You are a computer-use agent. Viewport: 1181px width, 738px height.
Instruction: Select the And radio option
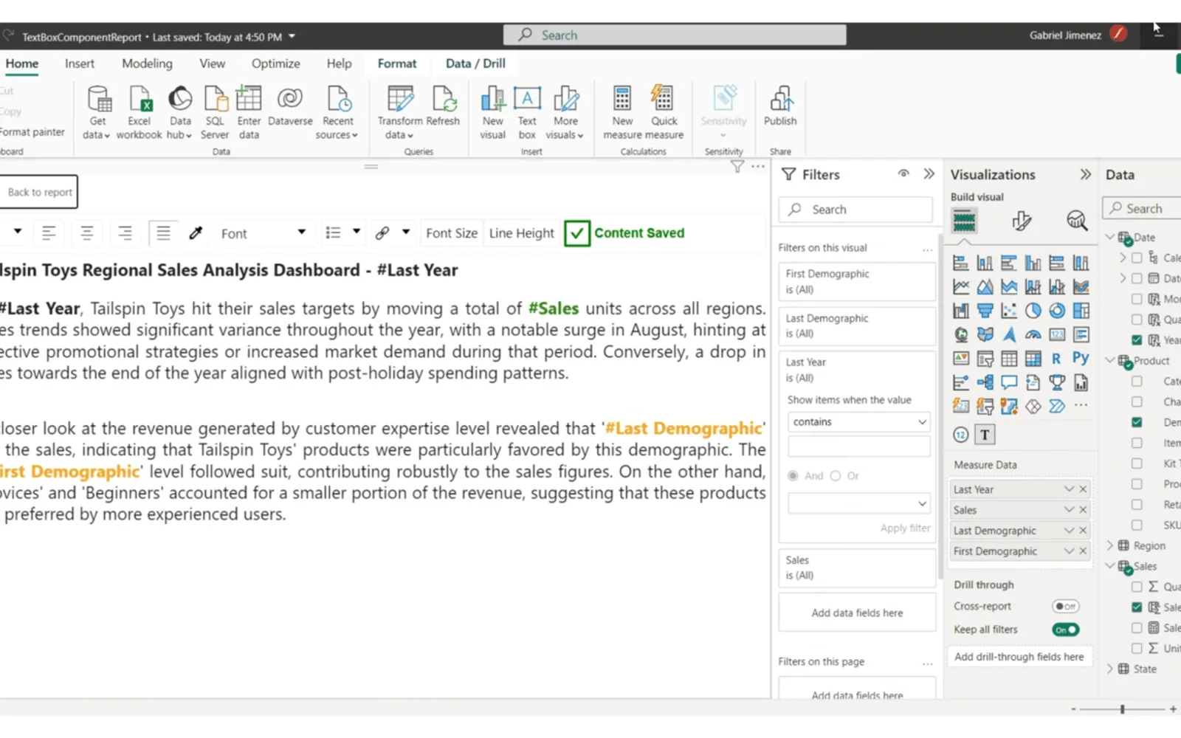tap(793, 476)
